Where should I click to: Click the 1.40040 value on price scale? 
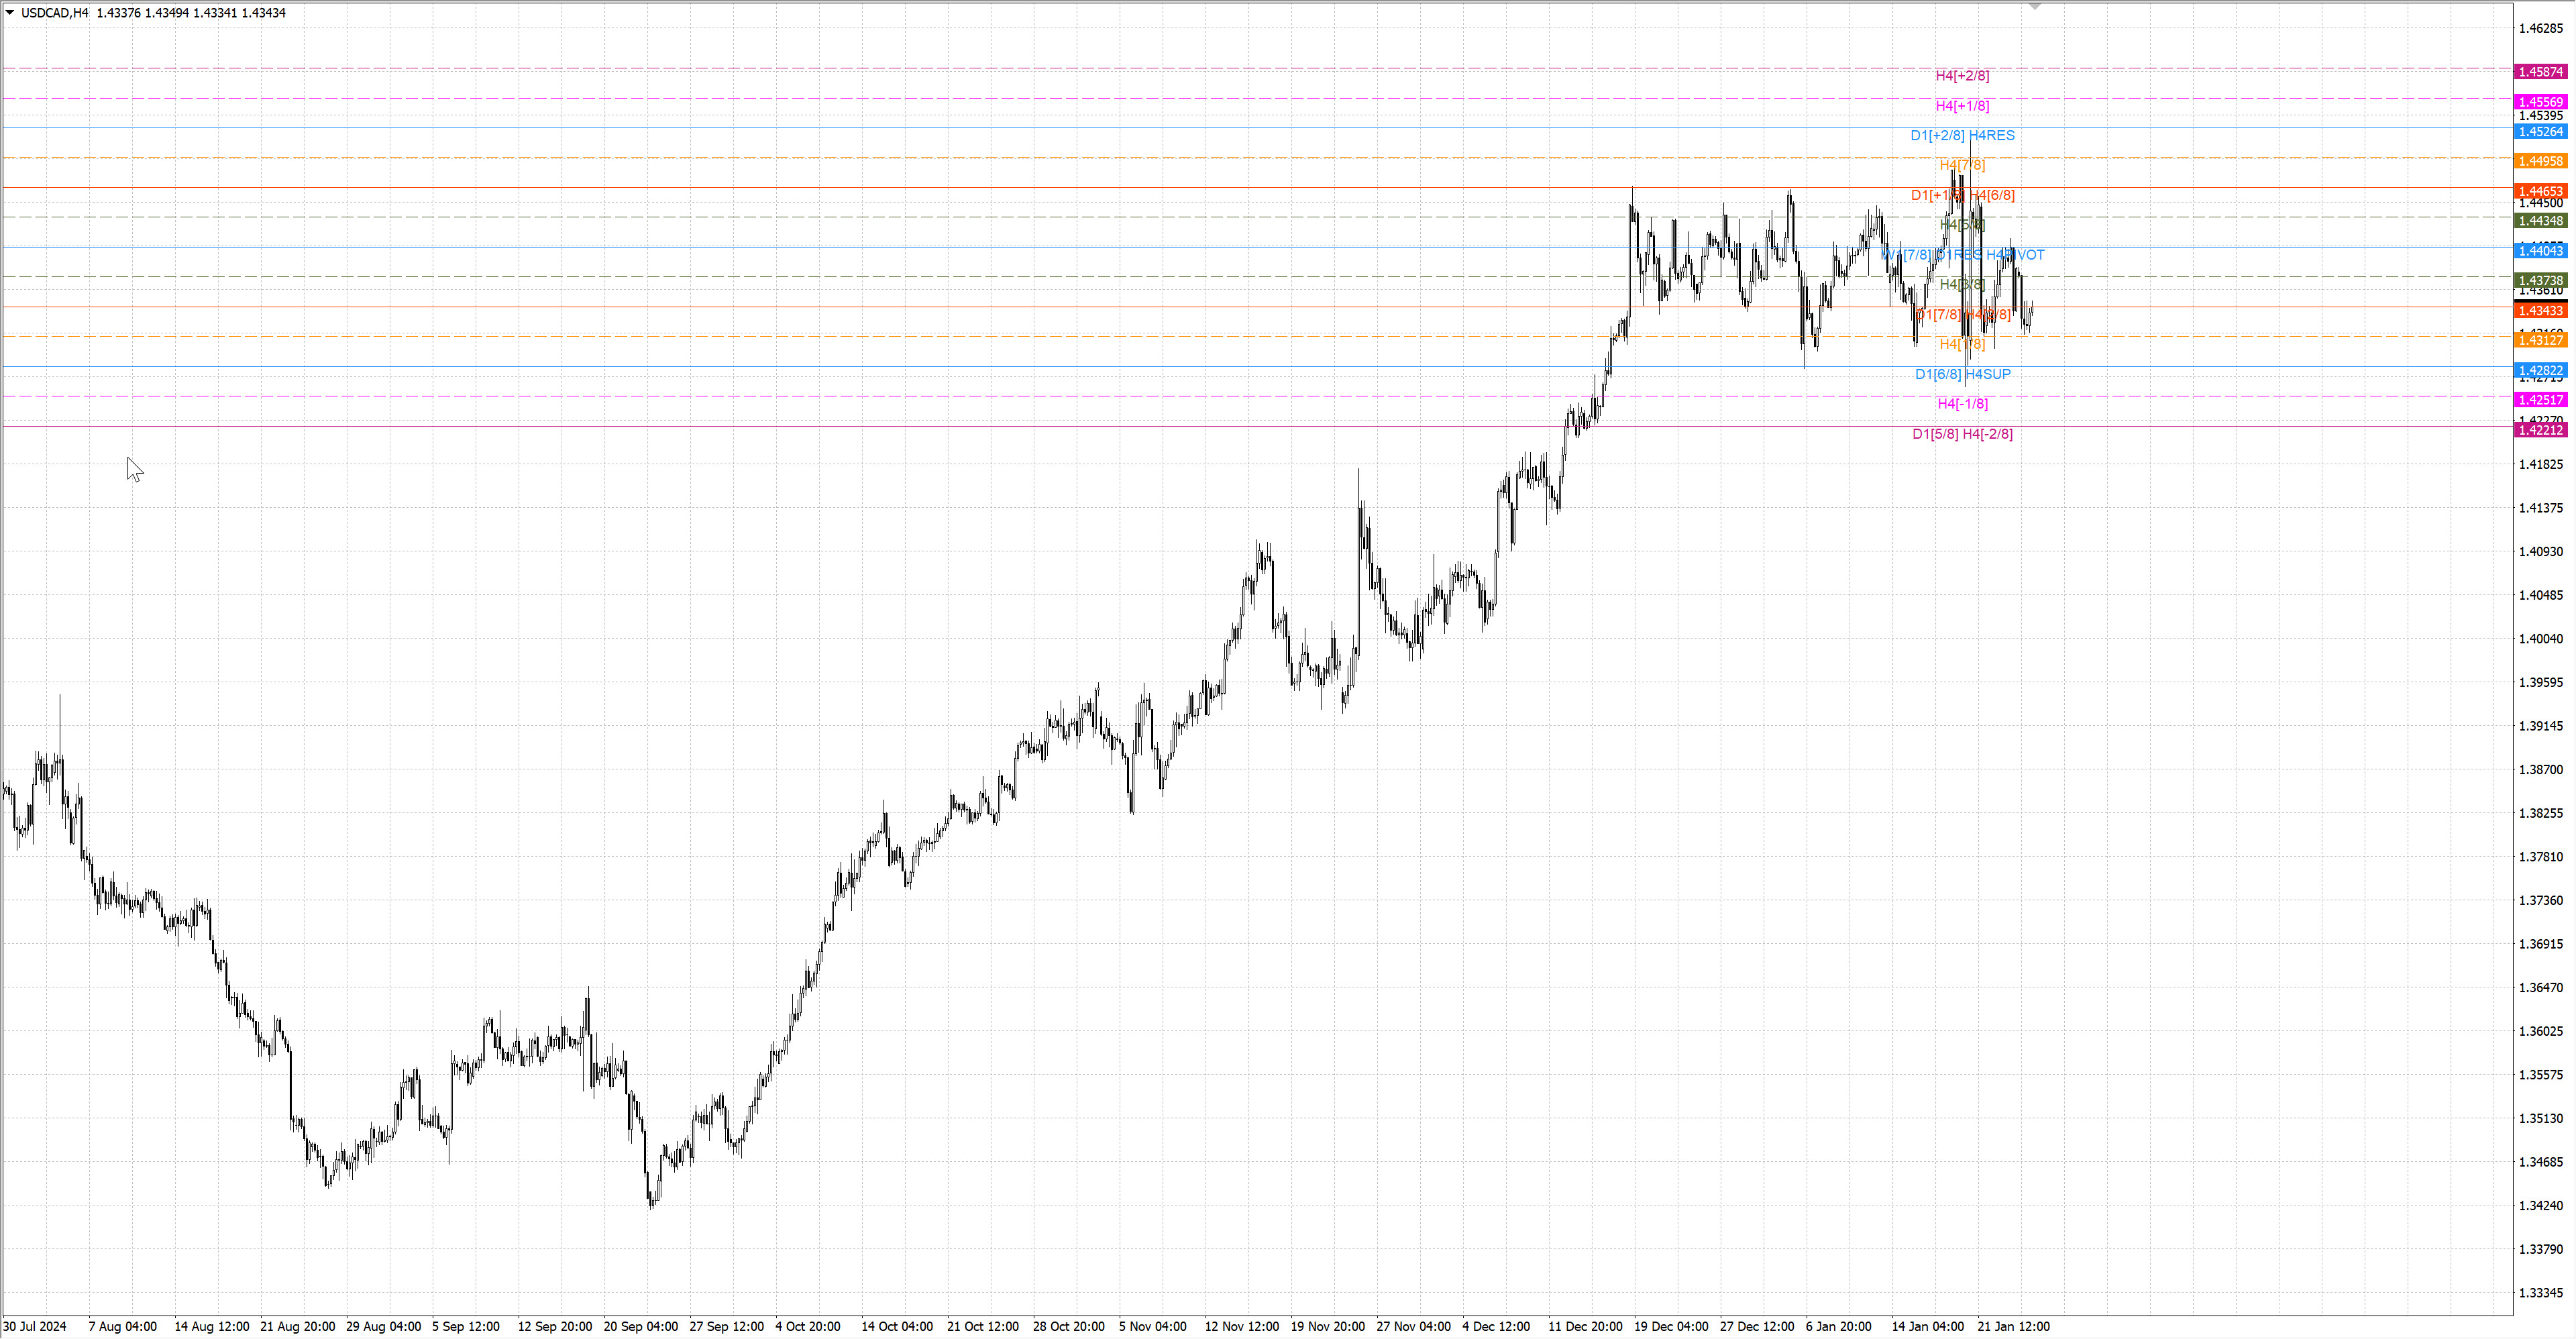pos(2540,639)
